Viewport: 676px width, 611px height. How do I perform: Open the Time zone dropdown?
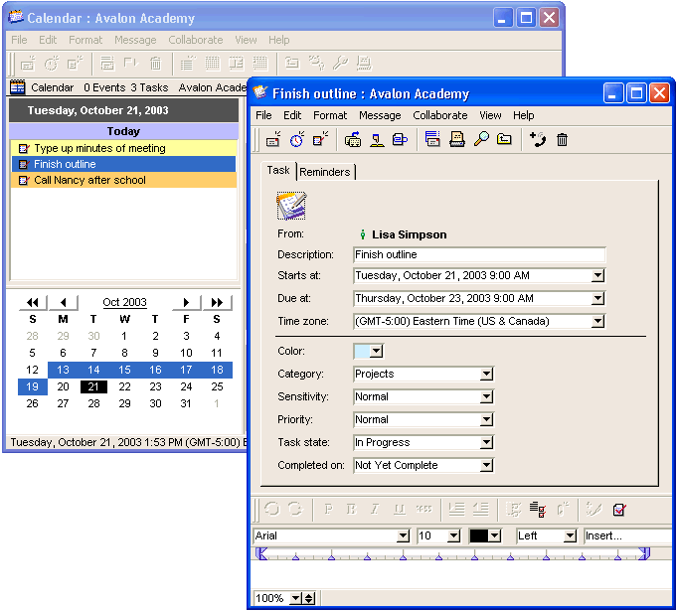[597, 322]
